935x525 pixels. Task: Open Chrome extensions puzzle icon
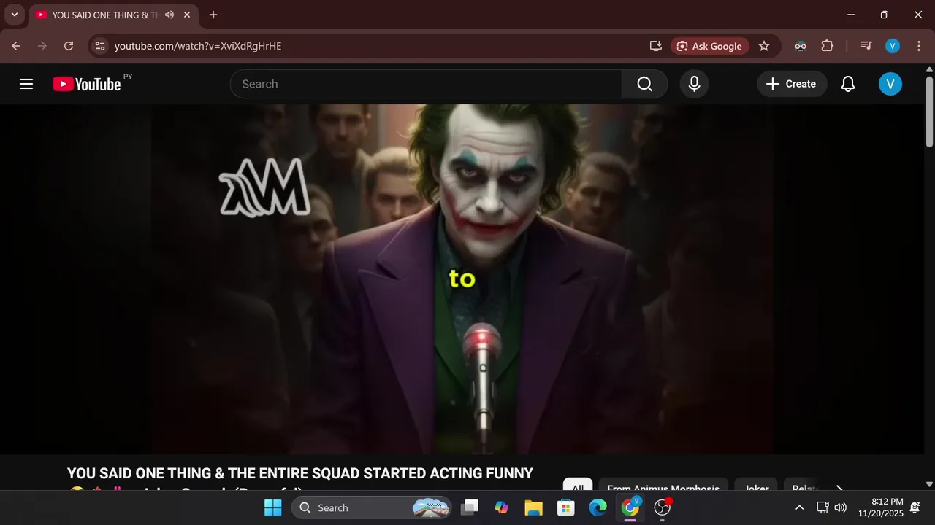coord(827,46)
